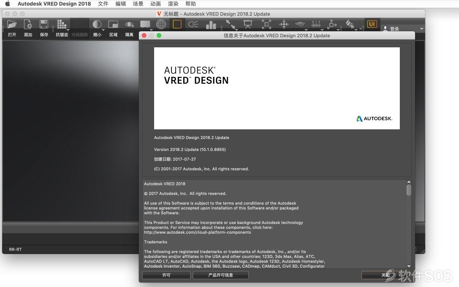Image resolution: width=459 pixels, height=287 pixels.
Task: Open the 帮助 menu
Action: (191, 4)
